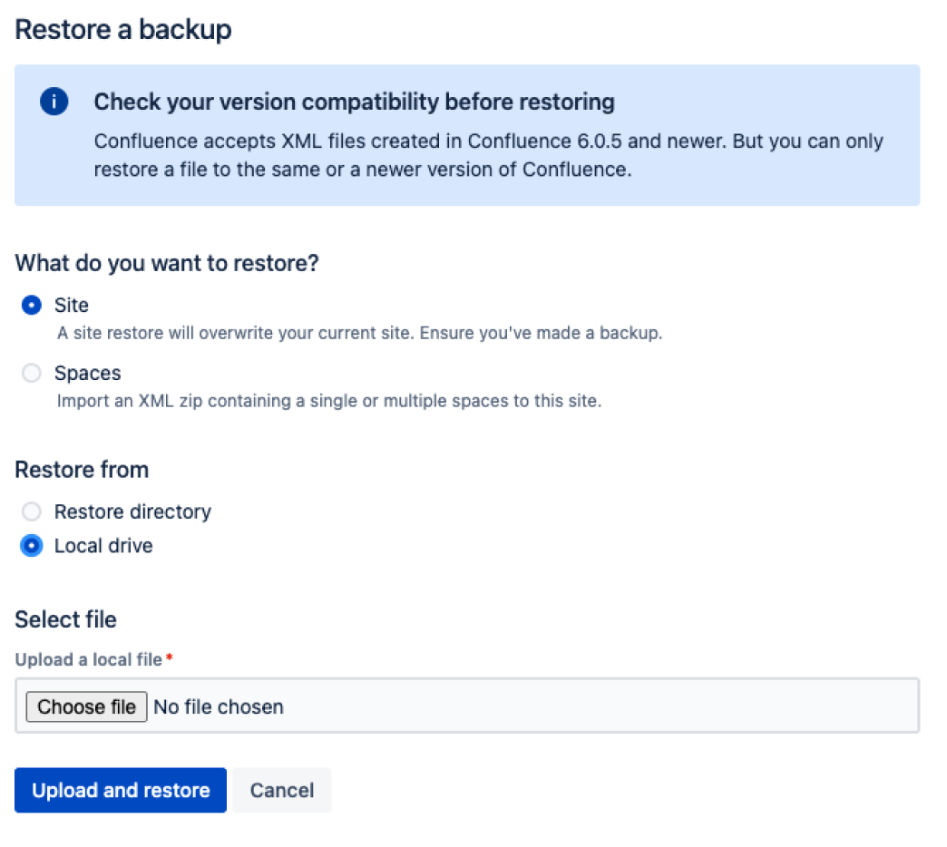The width and height of the screenshot is (947, 847).
Task: Click the Upload and restore button
Action: (121, 790)
